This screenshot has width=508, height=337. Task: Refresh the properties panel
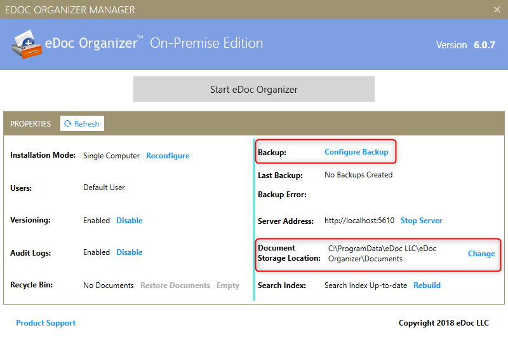[82, 123]
